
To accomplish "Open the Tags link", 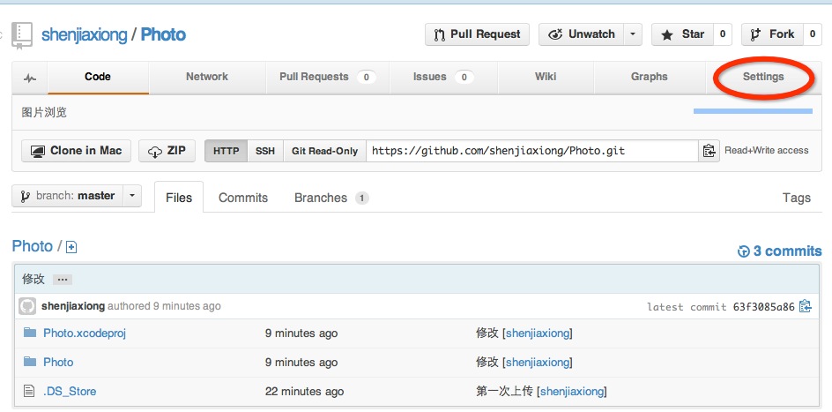I will pos(797,198).
